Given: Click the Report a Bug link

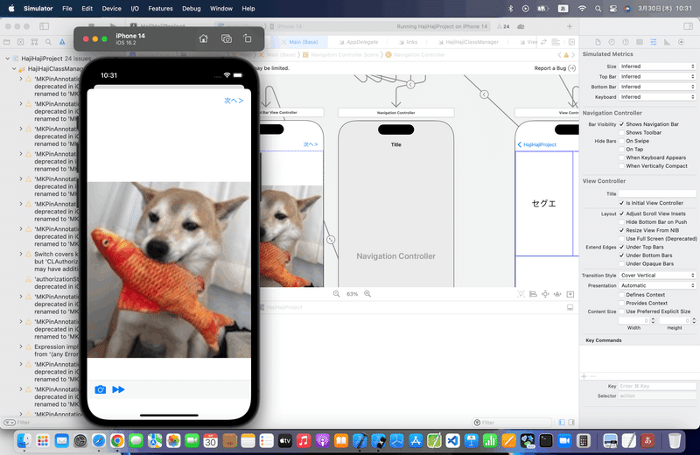Looking at the screenshot, I should pyautogui.click(x=555, y=68).
